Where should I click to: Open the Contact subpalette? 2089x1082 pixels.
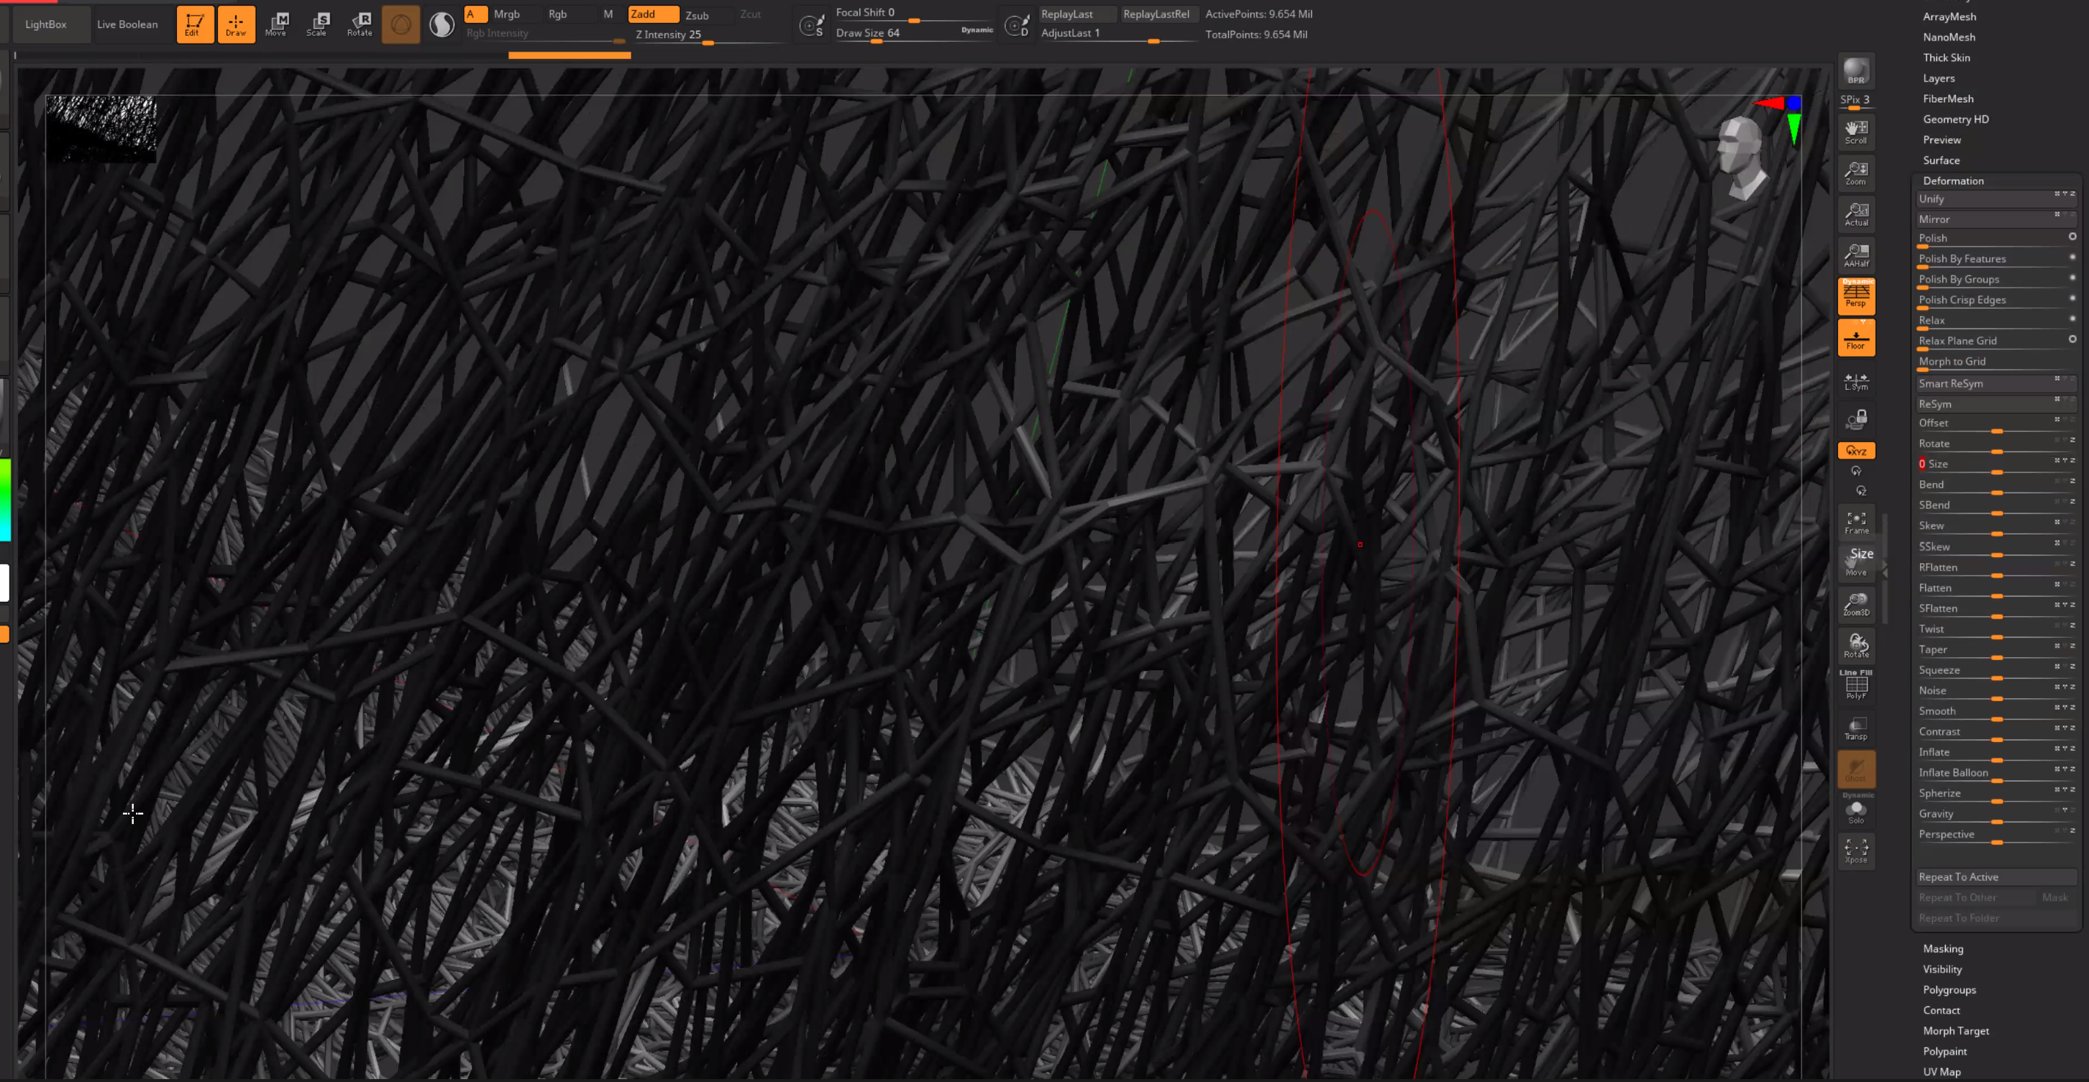click(1941, 1010)
